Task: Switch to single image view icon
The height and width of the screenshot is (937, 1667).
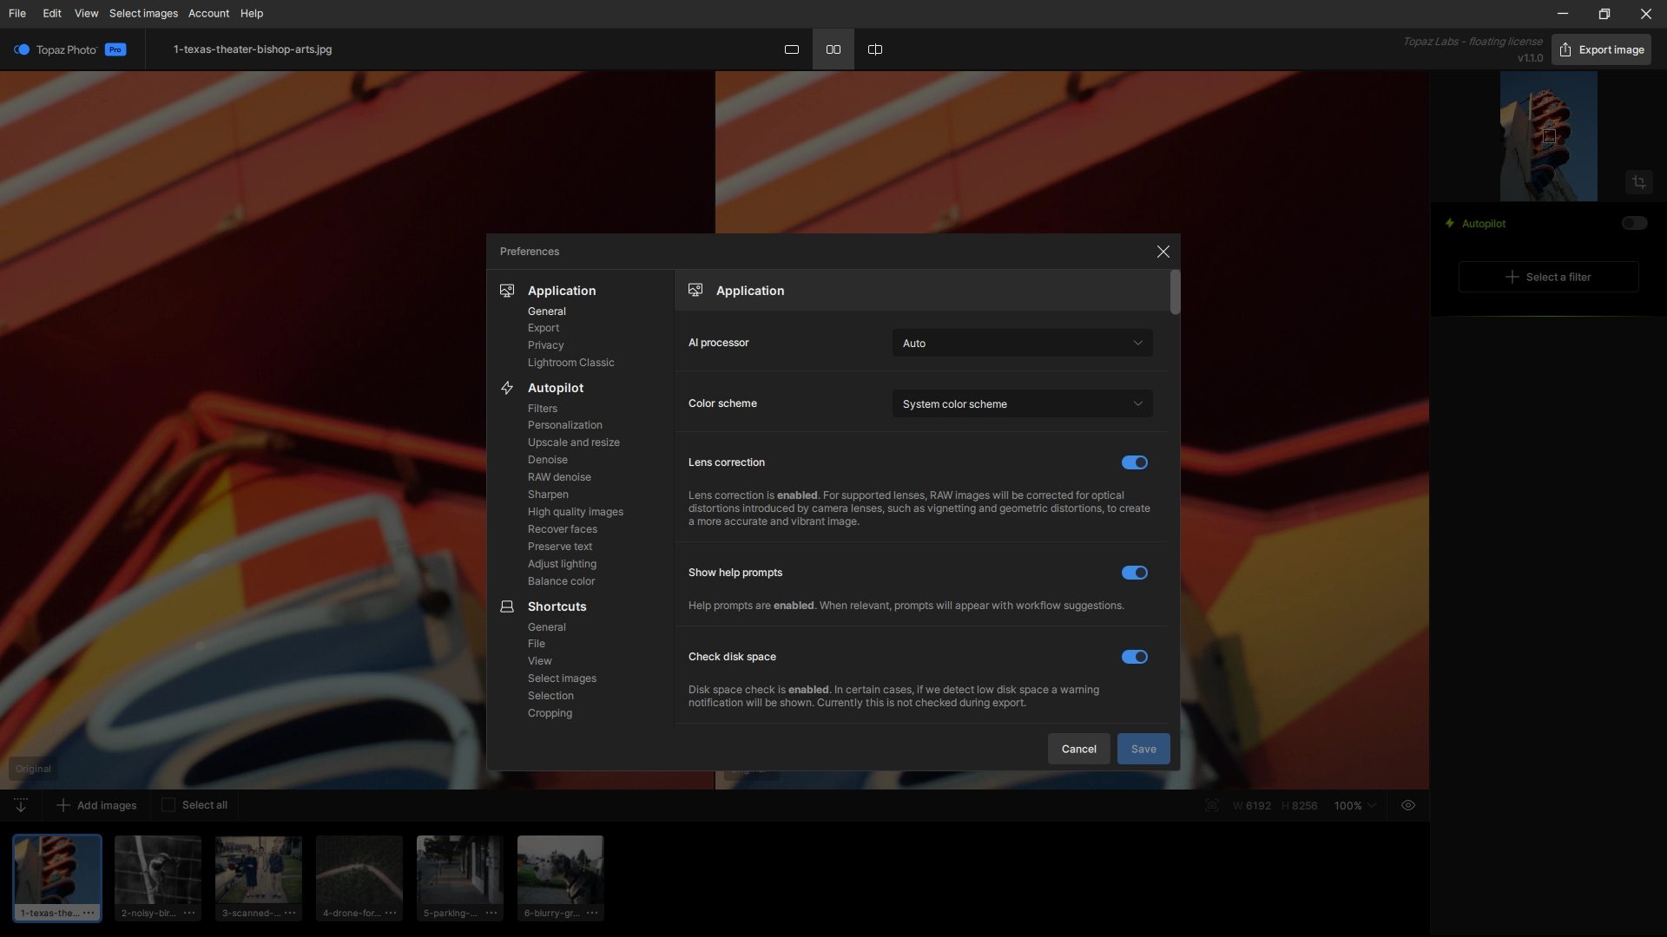Action: pos(791,49)
